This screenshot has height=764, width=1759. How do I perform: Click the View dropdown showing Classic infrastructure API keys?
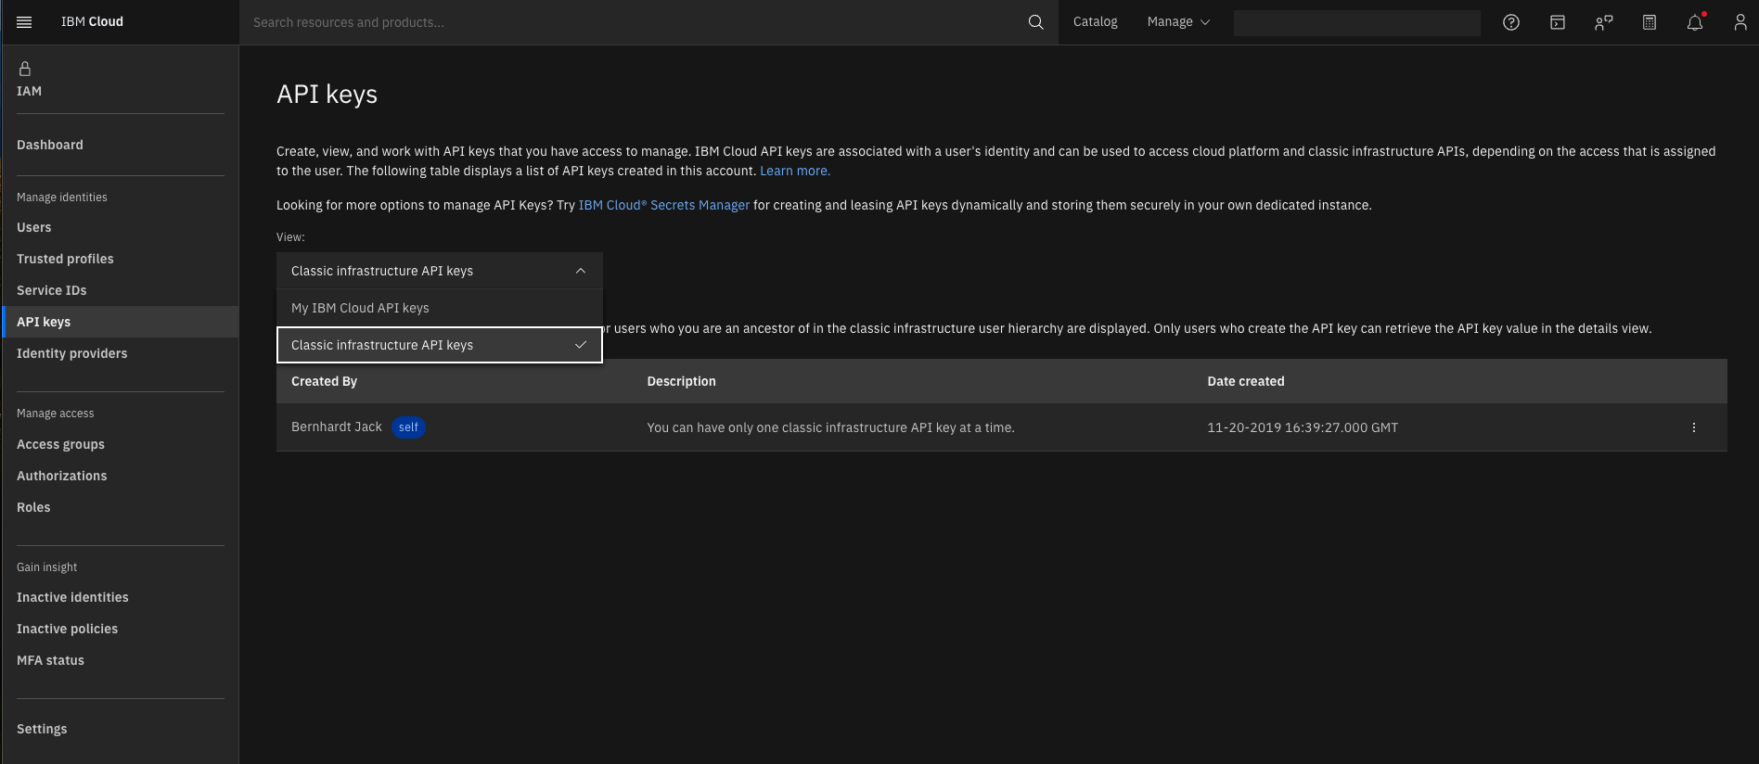coord(440,271)
